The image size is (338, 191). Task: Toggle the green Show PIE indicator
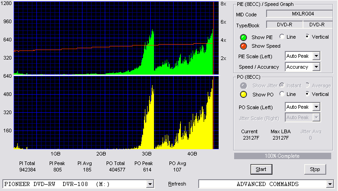(243, 37)
